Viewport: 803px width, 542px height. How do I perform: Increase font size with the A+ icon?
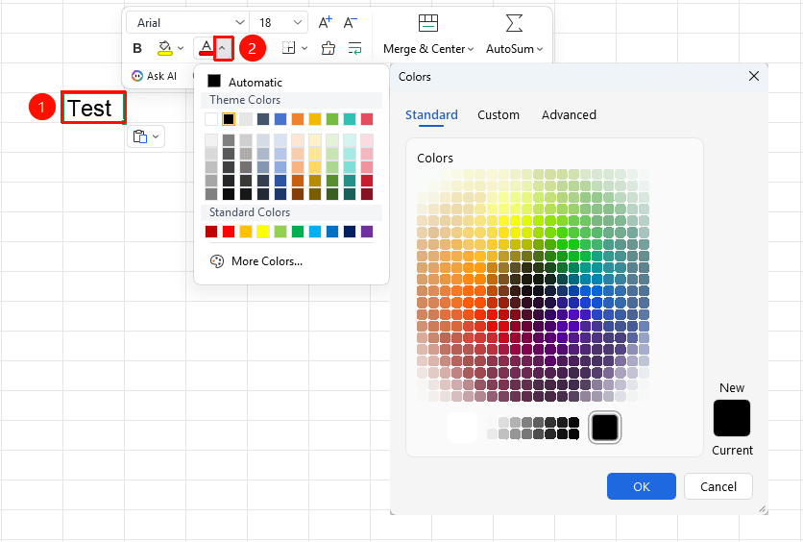click(326, 22)
